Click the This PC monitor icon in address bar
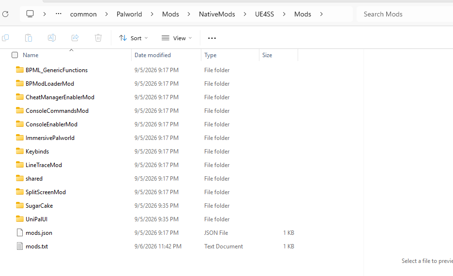 (30, 14)
